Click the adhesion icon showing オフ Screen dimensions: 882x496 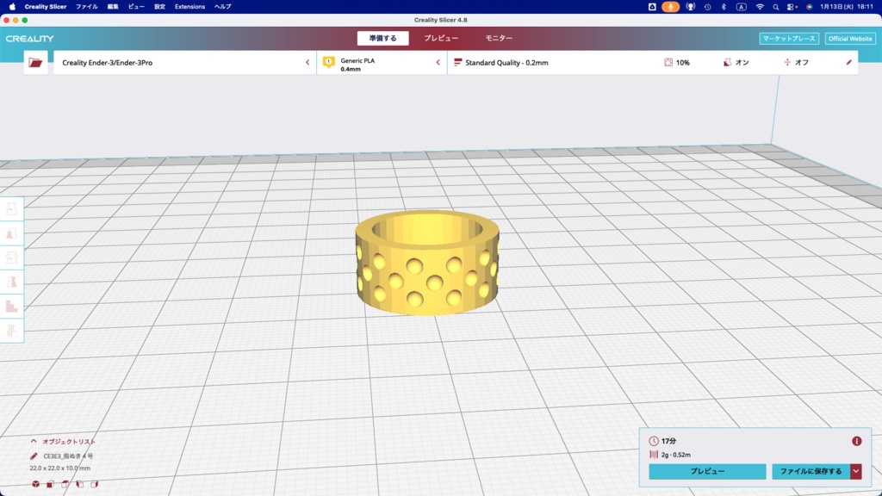pyautogui.click(x=787, y=62)
